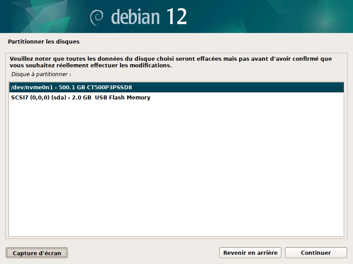This screenshot has width=353, height=264.
Task: Click the "SCSI7 (0,0,0)" device identifier
Action: 30,98
